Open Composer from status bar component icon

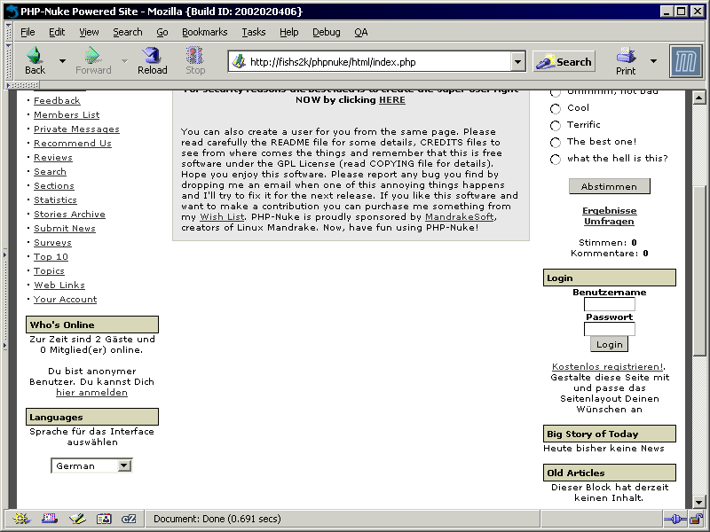pos(77,519)
